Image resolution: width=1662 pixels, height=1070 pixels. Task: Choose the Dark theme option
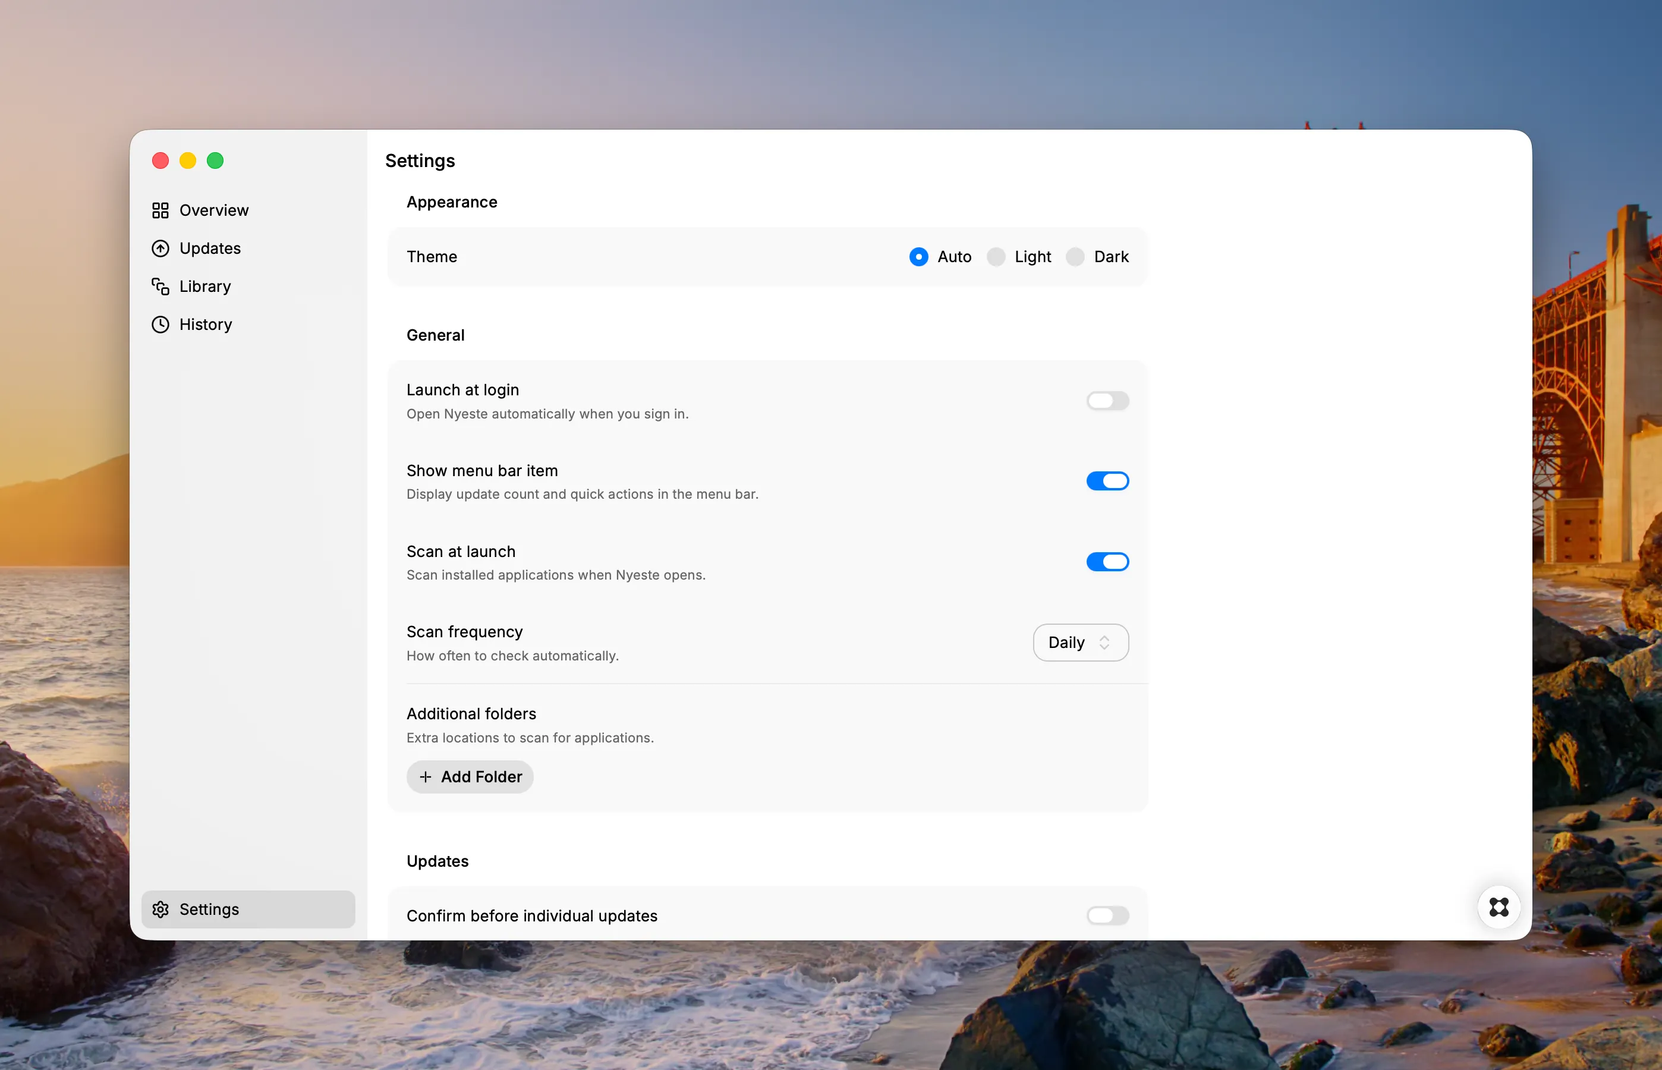click(x=1075, y=257)
